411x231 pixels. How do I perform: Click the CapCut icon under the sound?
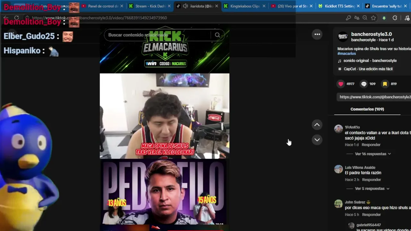340,69
